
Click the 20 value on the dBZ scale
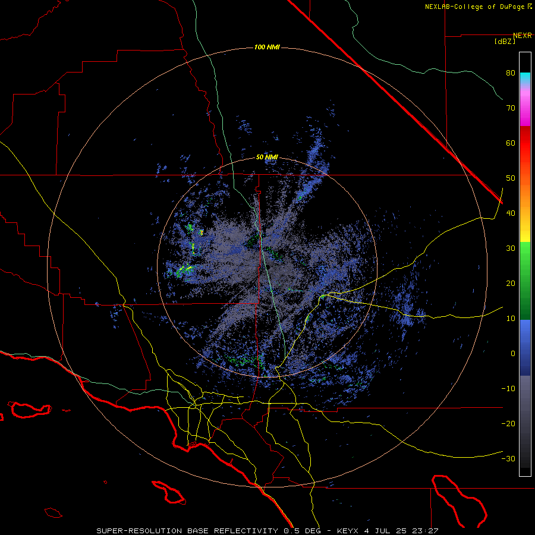click(x=511, y=284)
